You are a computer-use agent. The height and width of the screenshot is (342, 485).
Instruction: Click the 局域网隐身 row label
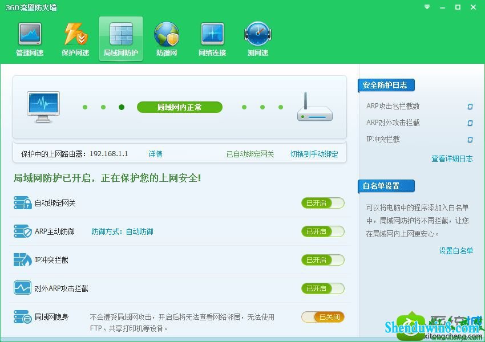coord(51,317)
